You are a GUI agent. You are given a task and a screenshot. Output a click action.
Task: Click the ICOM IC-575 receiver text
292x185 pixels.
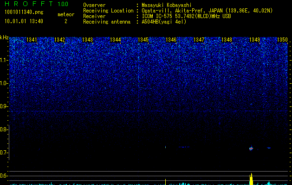point(186,16)
